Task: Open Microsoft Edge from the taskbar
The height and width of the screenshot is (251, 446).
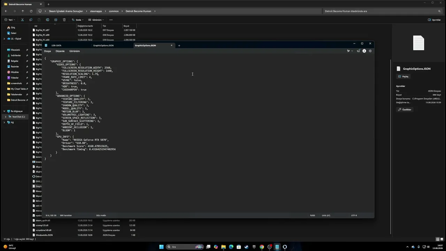Action: point(231,247)
